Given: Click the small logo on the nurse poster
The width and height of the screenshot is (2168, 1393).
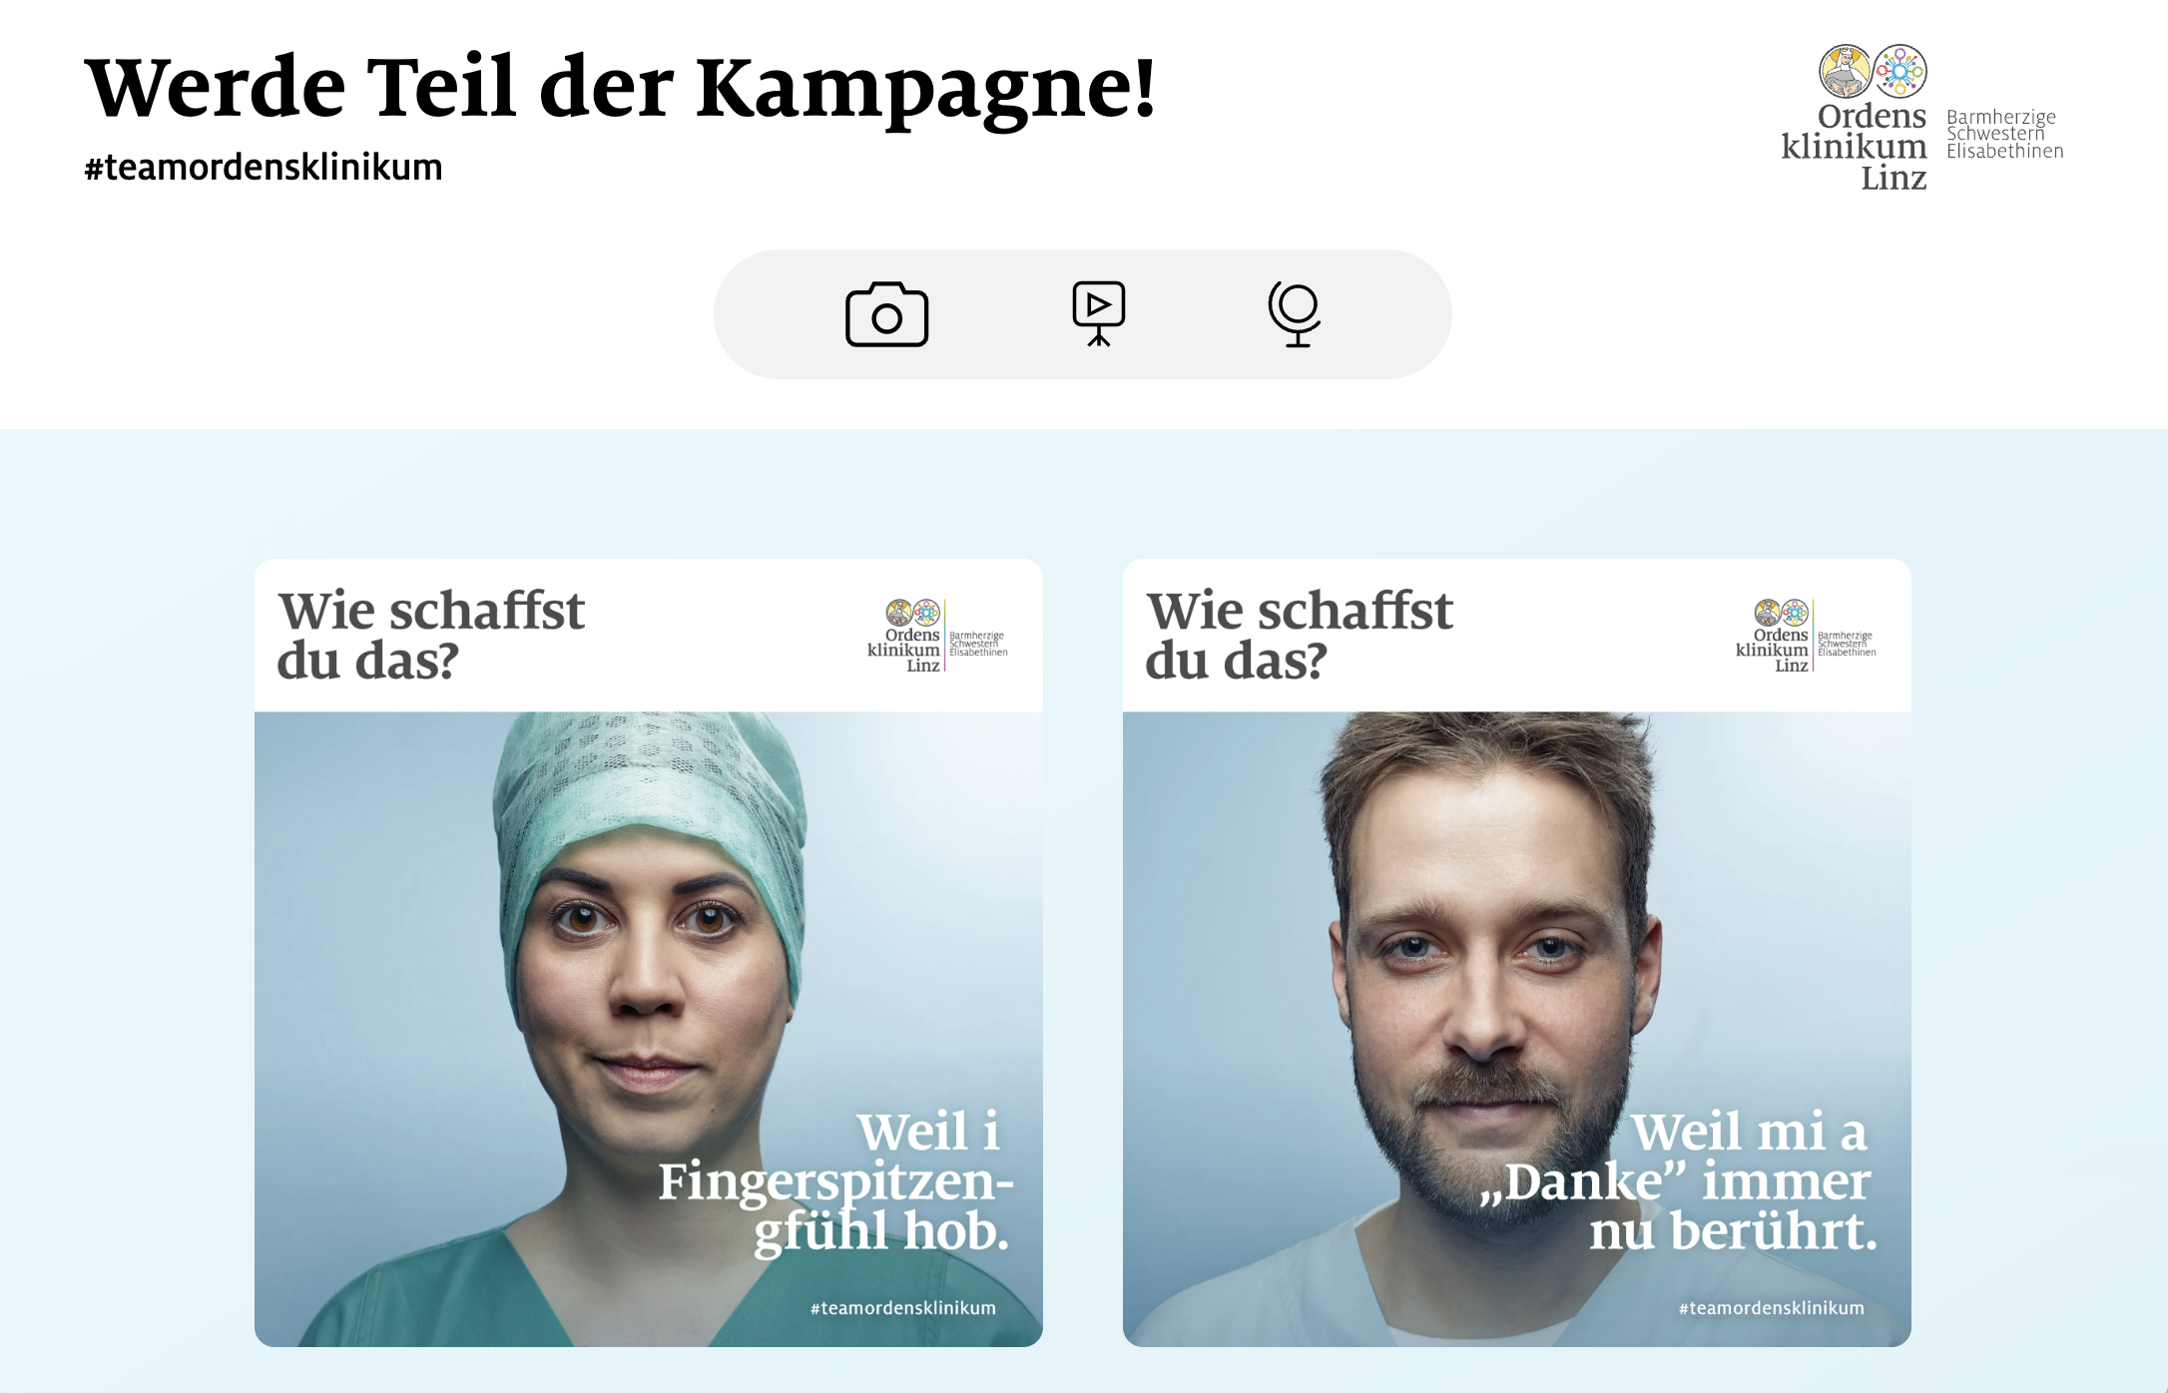Looking at the screenshot, I should tap(937, 636).
